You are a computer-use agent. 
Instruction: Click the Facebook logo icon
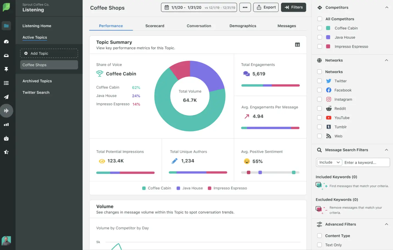coord(328,90)
